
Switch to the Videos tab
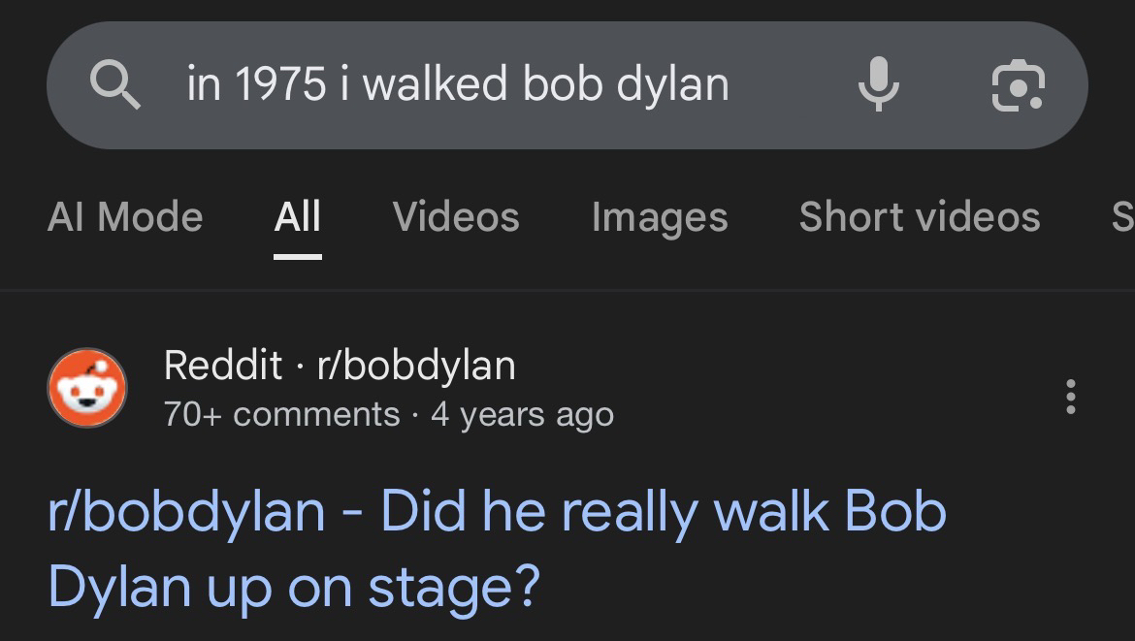tap(456, 216)
